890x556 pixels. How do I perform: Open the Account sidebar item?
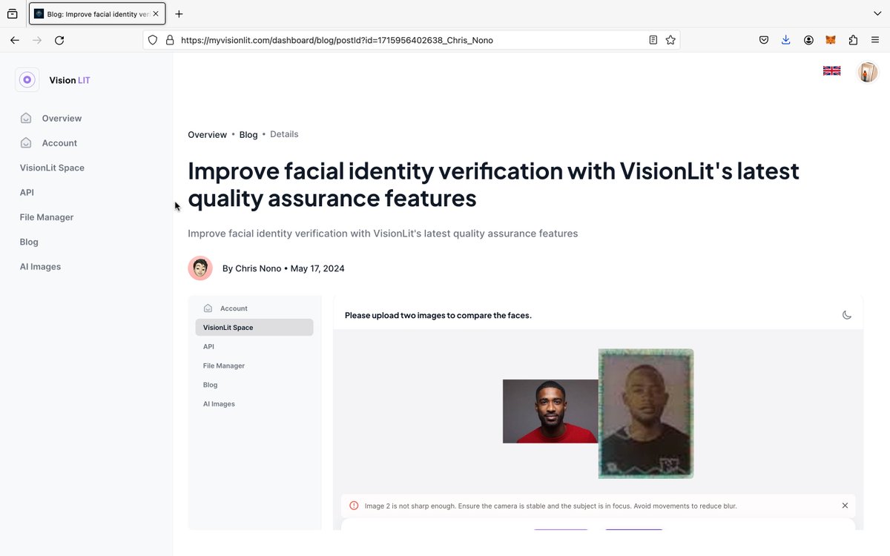click(59, 143)
